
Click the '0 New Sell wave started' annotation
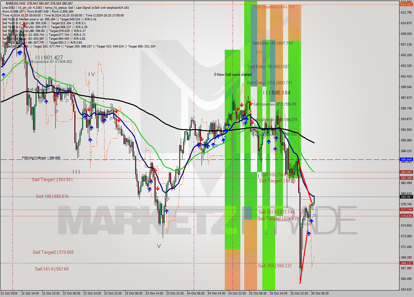(233, 75)
